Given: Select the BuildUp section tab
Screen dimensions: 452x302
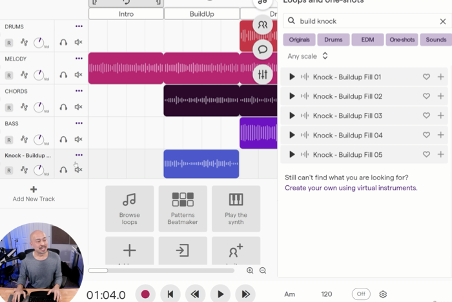Looking at the screenshot, I should (x=201, y=14).
